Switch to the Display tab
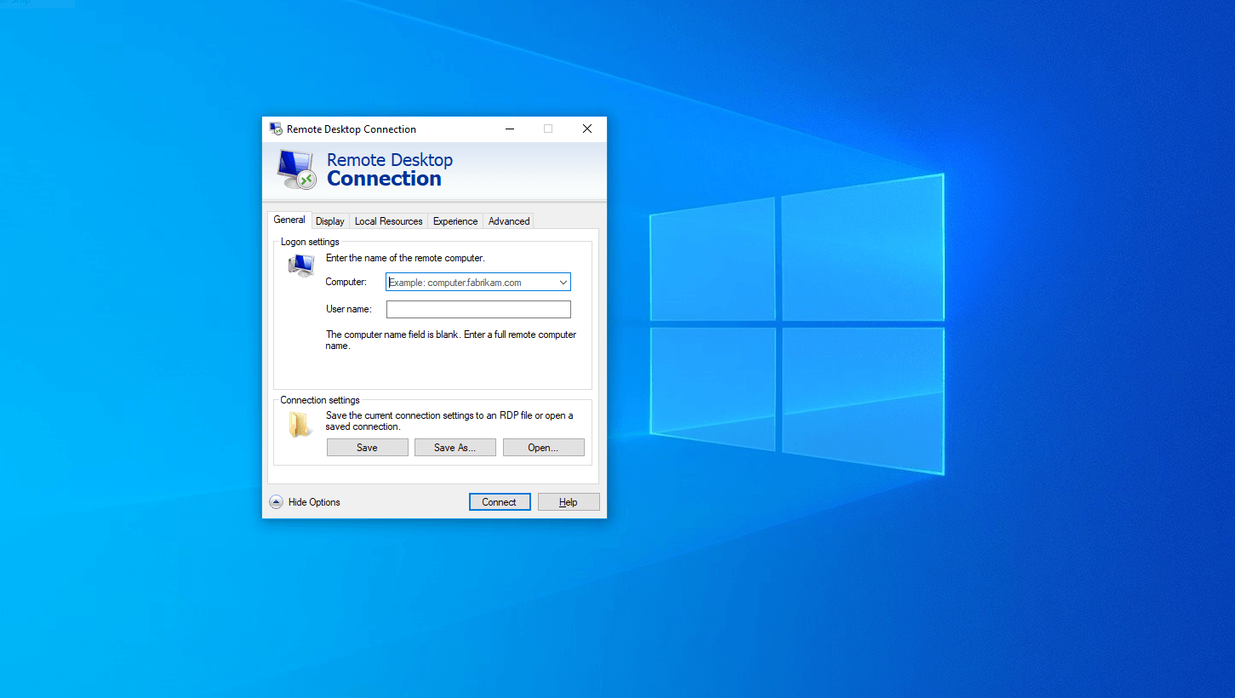 tap(330, 221)
